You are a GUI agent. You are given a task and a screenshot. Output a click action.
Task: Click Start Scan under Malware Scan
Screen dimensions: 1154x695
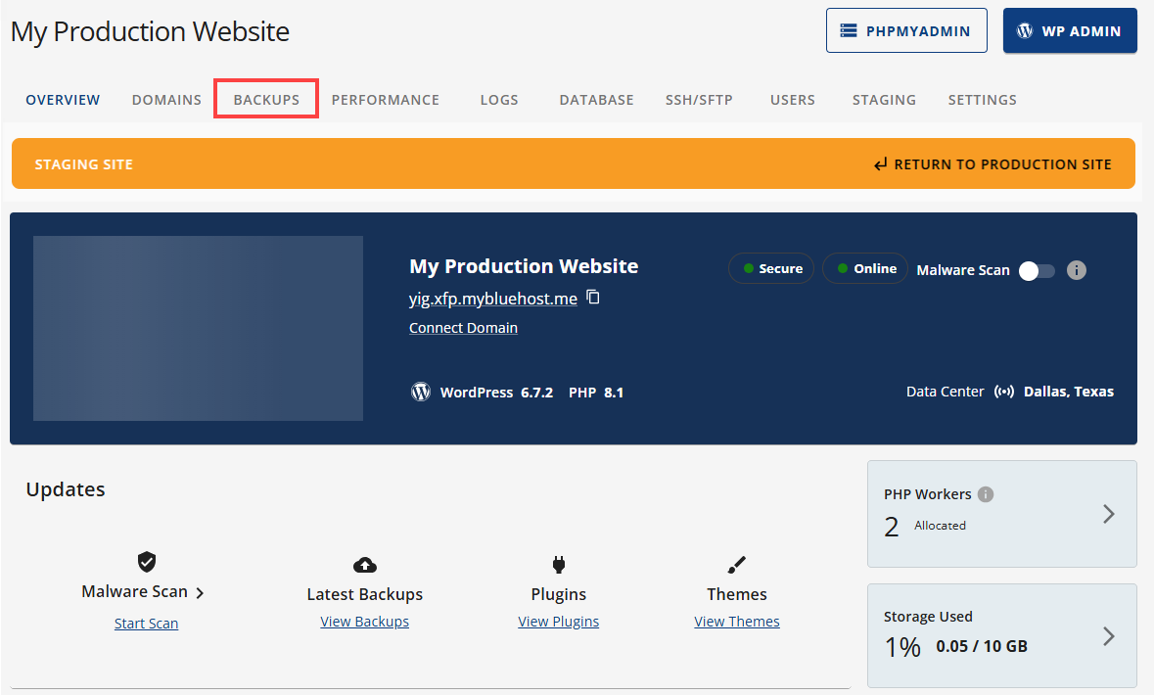pos(146,623)
